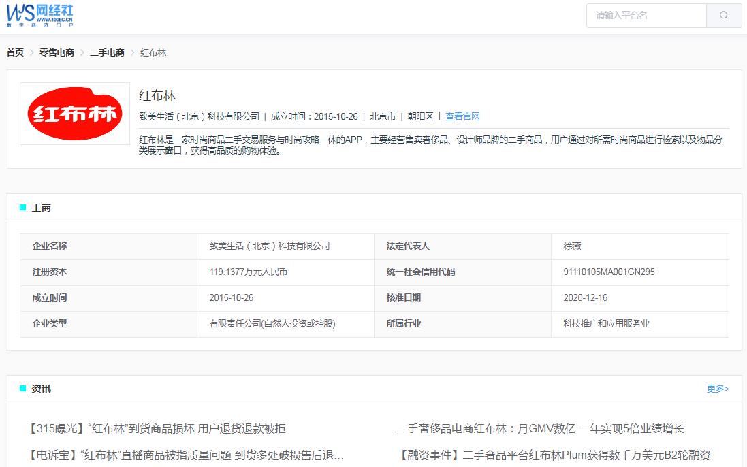This screenshot has width=747, height=467.
Task: Click inside the 请输入平台名 search field
Action: tap(643, 16)
